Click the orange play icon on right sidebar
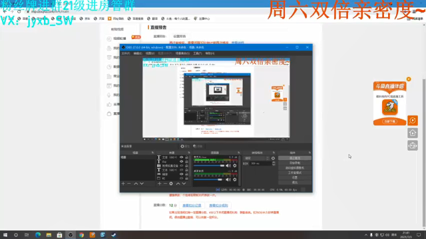 pos(413,120)
